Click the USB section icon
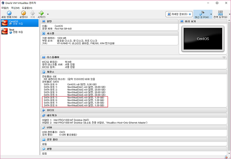The image size is (231, 159). pyautogui.click(x=44, y=128)
